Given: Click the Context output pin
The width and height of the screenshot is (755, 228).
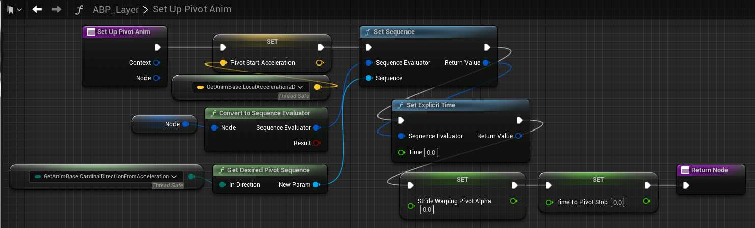Looking at the screenshot, I should 157,63.
